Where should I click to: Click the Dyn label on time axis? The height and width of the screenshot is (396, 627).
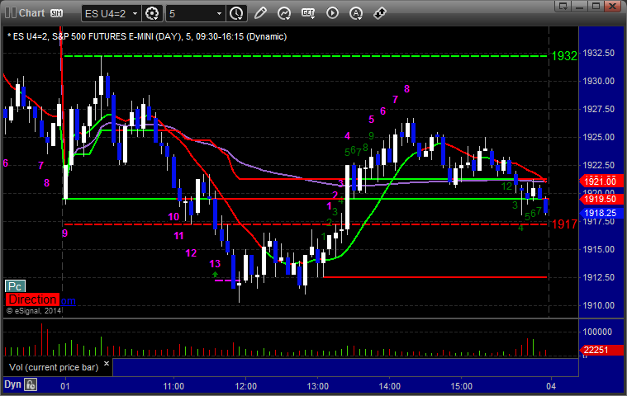click(x=12, y=384)
